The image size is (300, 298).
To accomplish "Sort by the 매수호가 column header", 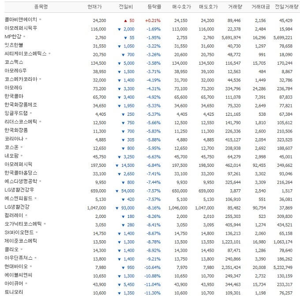I will click(182, 7).
